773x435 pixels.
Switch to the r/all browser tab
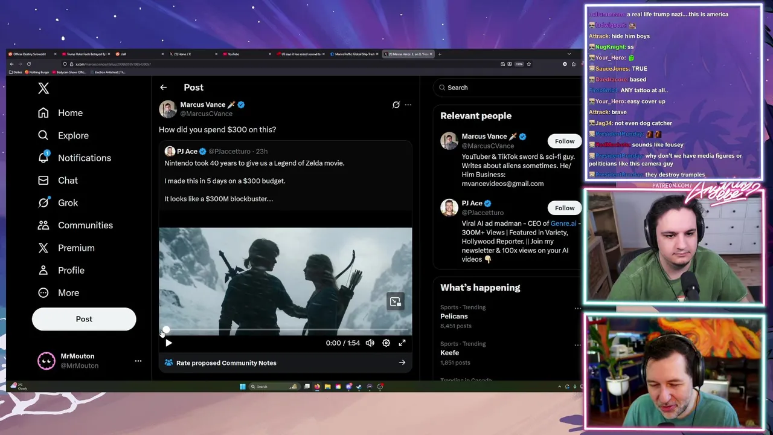140,54
